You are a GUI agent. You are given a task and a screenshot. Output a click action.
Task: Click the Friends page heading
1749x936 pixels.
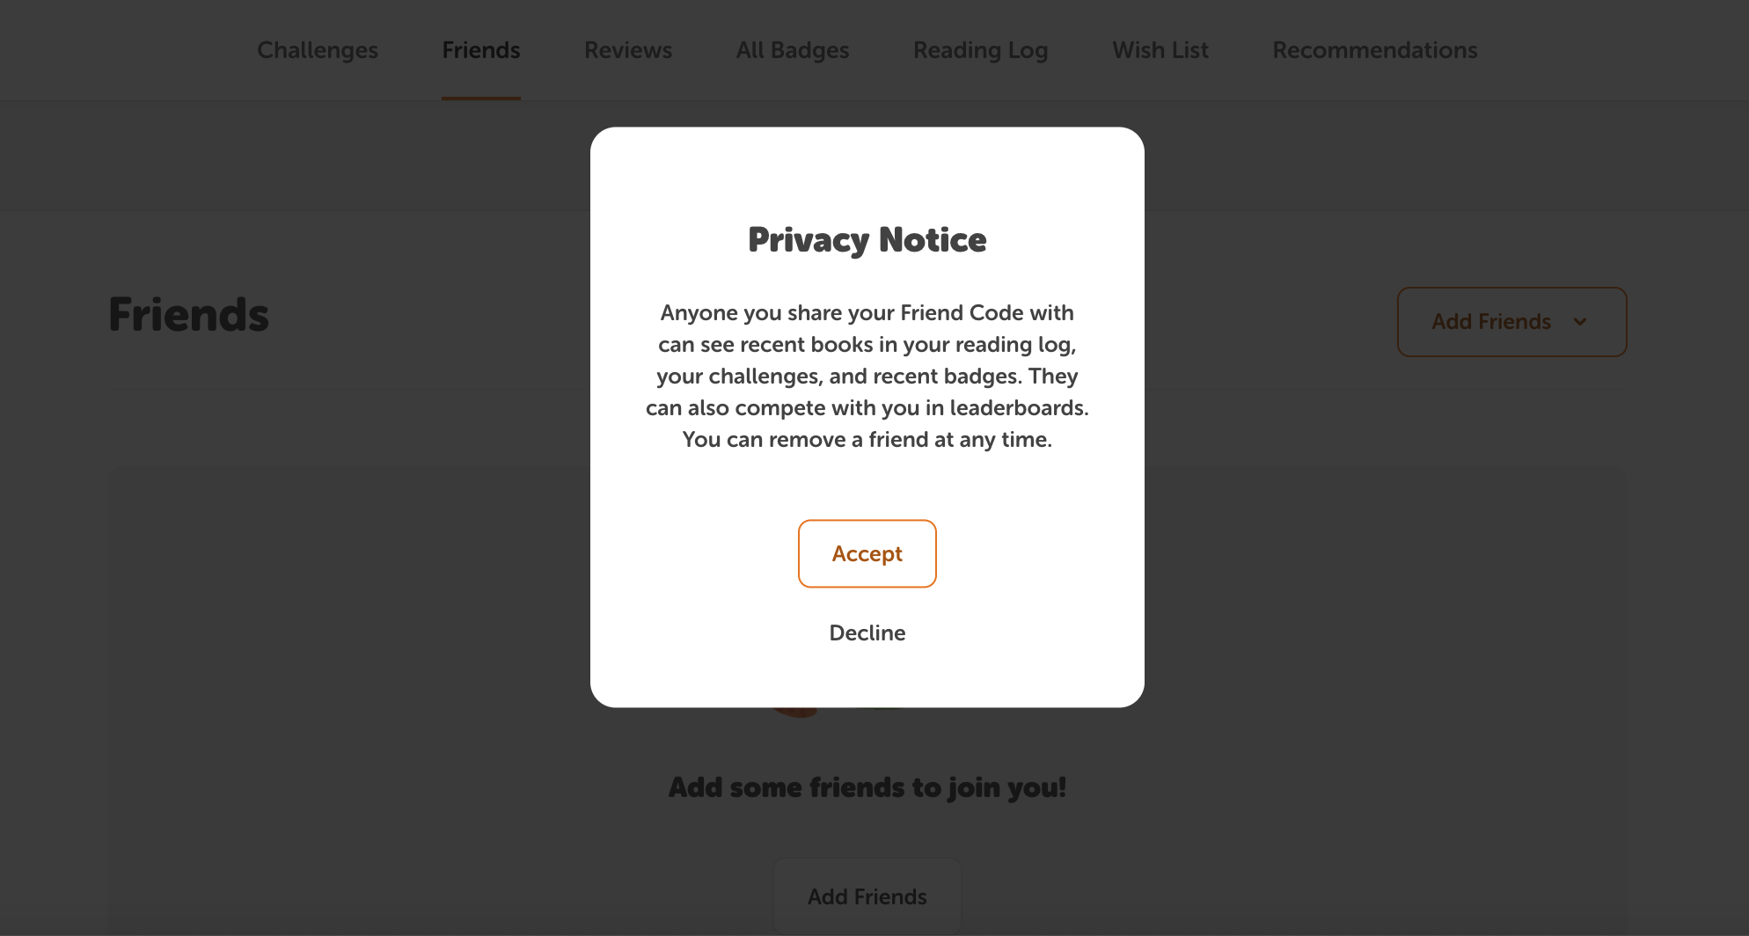tap(188, 315)
